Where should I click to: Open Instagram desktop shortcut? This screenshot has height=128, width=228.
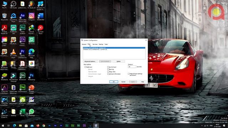tap(31, 17)
